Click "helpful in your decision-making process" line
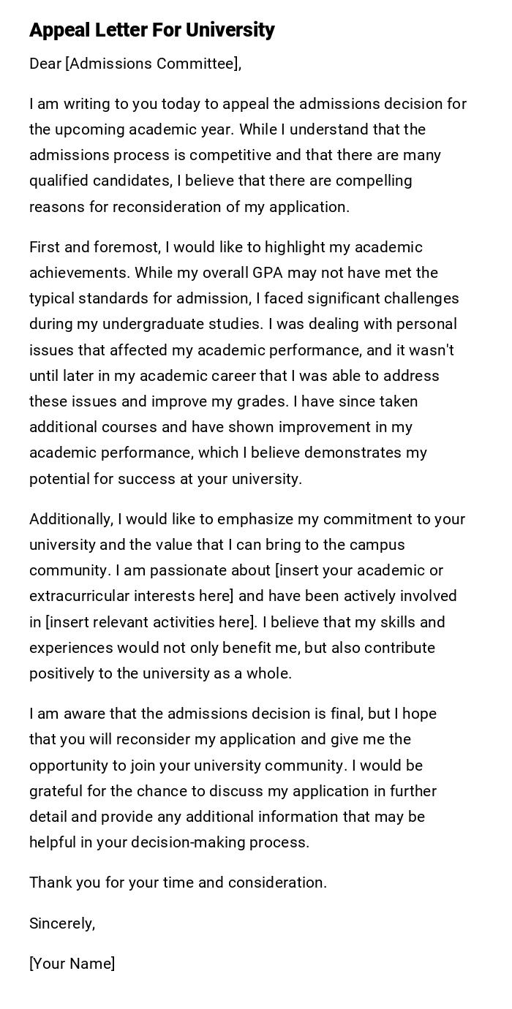The image size is (512, 1009). click(x=169, y=842)
